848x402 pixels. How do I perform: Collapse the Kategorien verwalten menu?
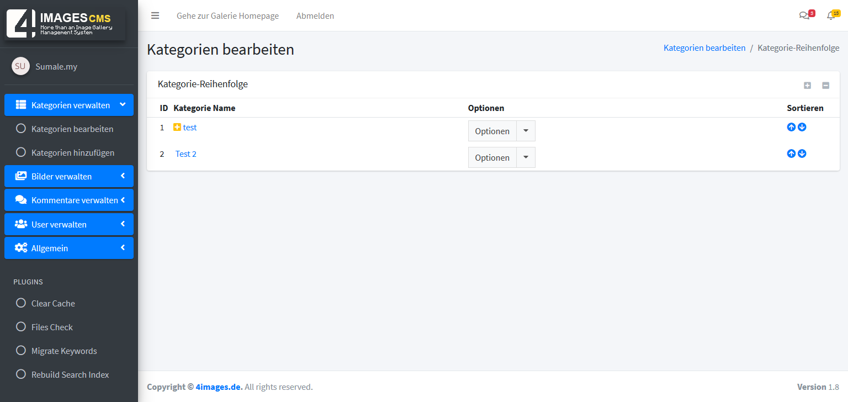[69, 105]
